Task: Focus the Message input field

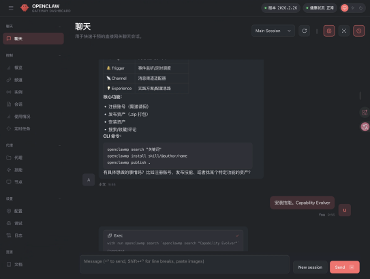Action: (x=185, y=265)
